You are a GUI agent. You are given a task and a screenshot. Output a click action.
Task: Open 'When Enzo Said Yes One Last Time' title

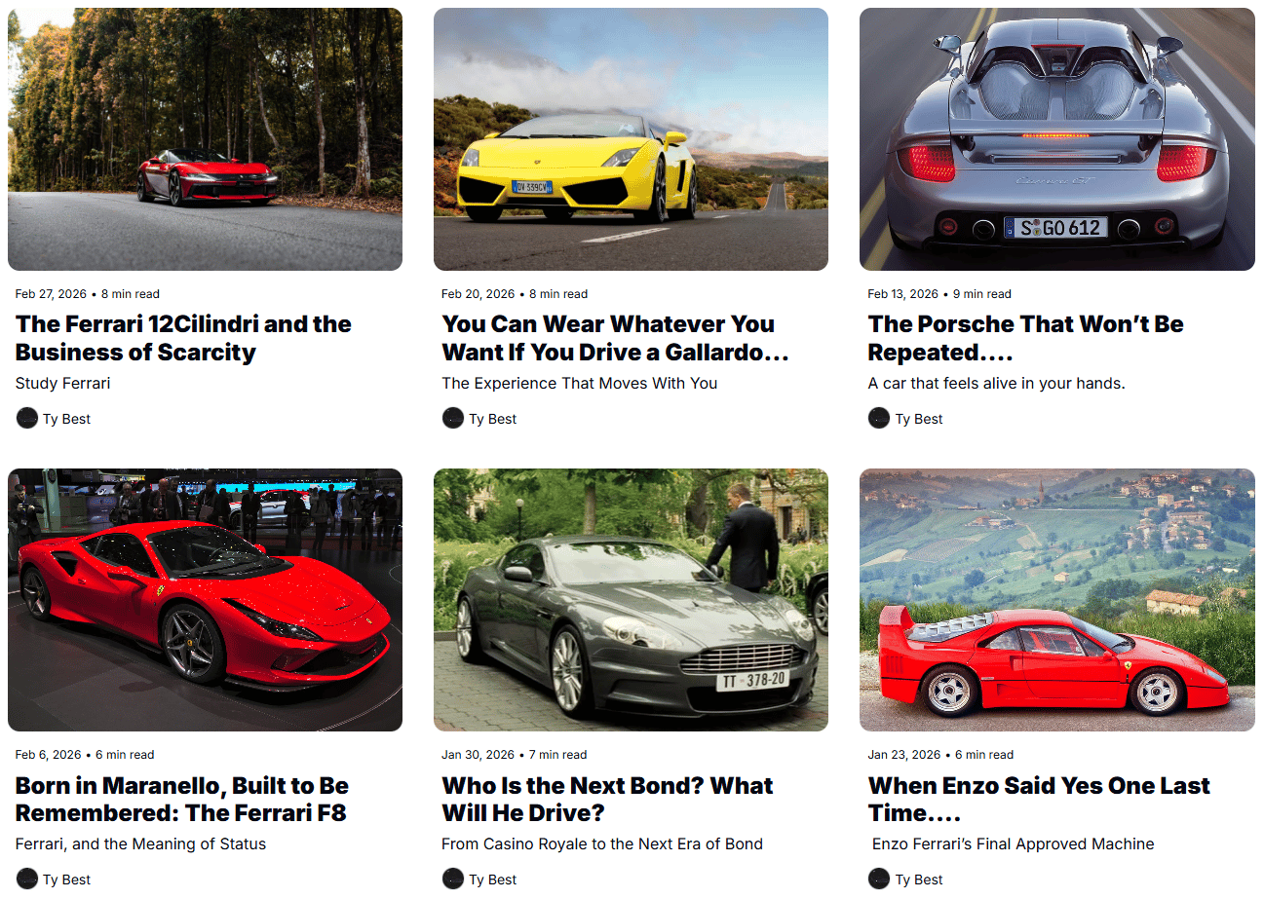(1039, 799)
